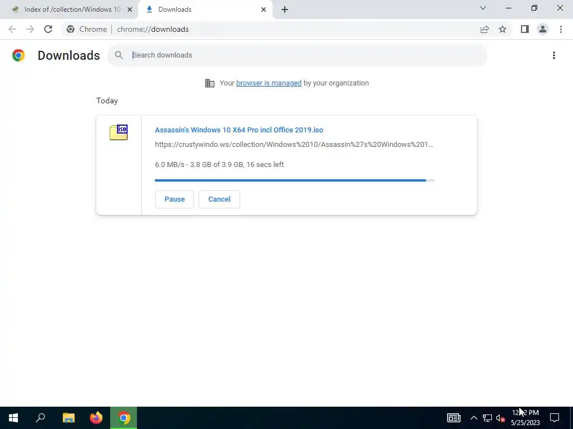Click the ISO file icon of the download

click(x=119, y=132)
